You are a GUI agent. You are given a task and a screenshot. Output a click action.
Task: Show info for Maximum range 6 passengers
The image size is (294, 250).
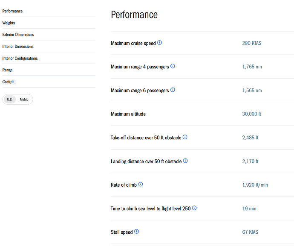[173, 90]
